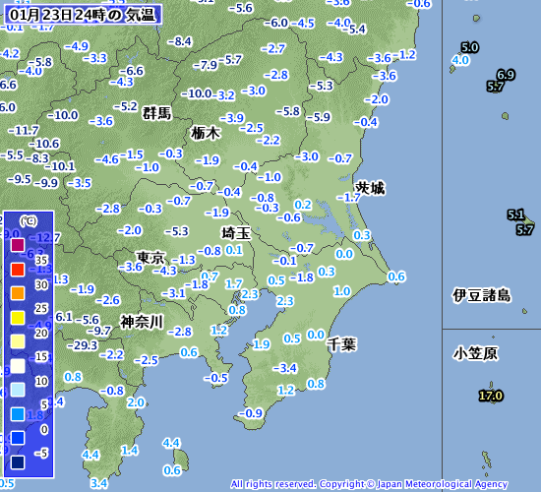Click the −9.7 temperature reading

[x=99, y=331]
